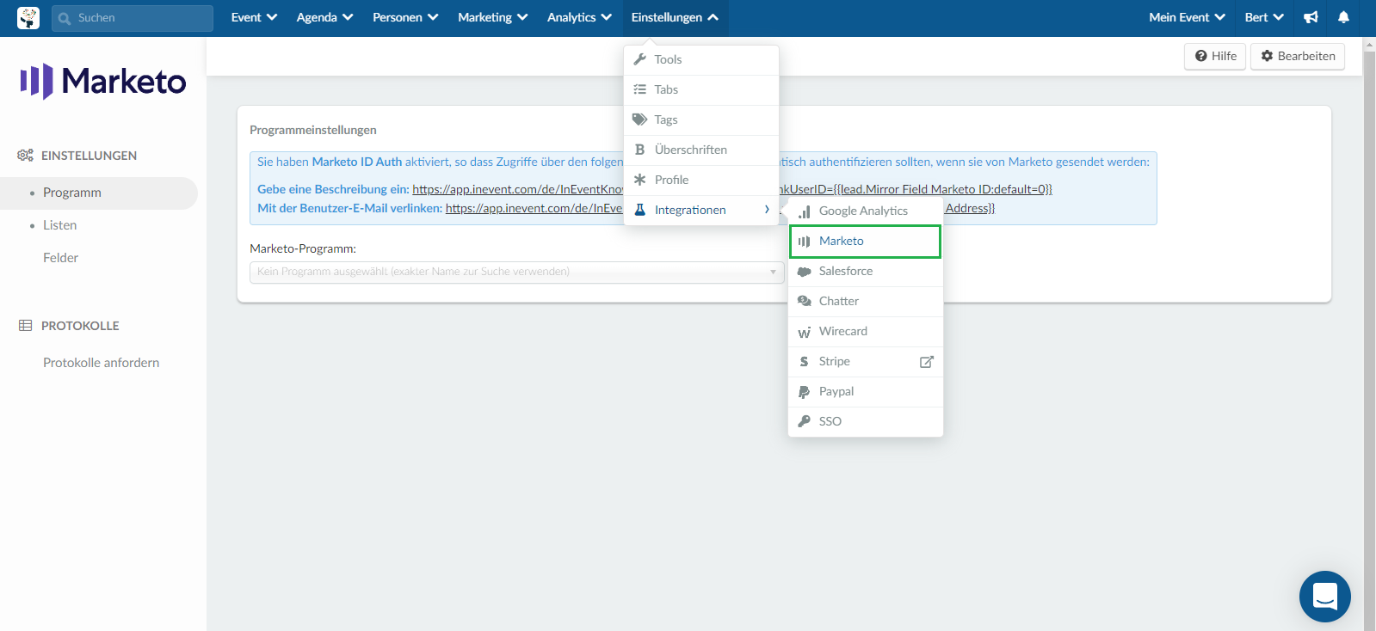Click the cloud icon beside Salesforce
Image resolution: width=1376 pixels, height=631 pixels.
[805, 272]
